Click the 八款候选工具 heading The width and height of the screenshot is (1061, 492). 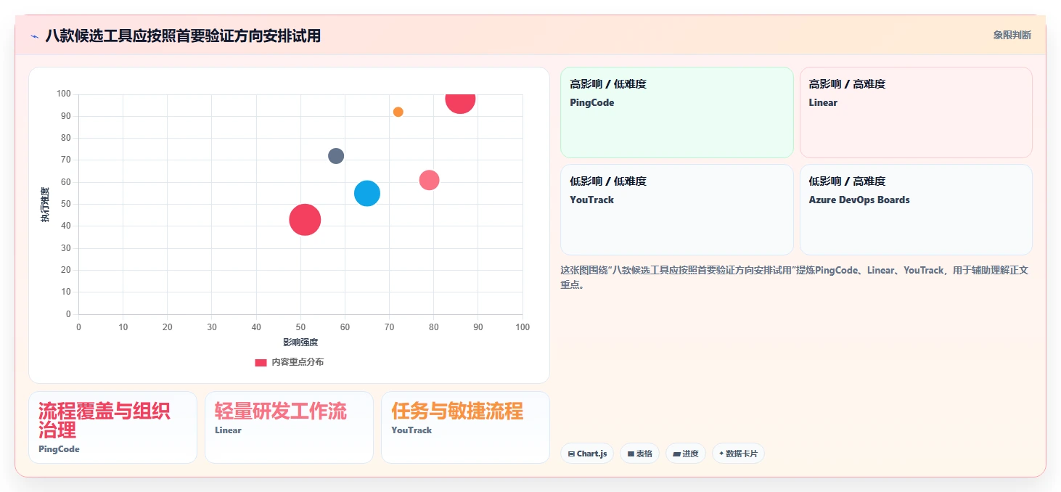[x=183, y=36]
